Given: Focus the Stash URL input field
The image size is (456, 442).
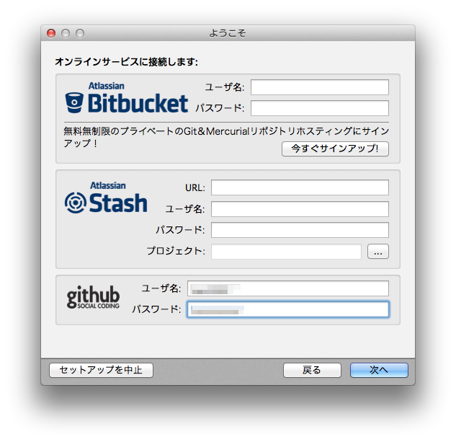Looking at the screenshot, I should coord(300,187).
